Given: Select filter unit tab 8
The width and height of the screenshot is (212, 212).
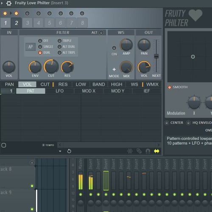Looking at the screenshot, I should tap(82, 23).
